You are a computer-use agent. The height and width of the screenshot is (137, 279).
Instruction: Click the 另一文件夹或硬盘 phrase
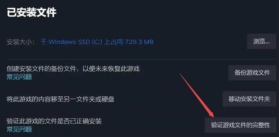89,99
